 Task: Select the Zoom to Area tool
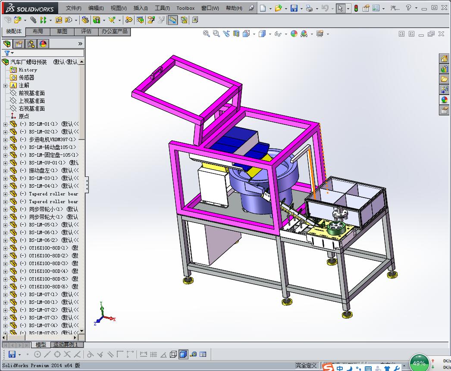click(x=216, y=34)
